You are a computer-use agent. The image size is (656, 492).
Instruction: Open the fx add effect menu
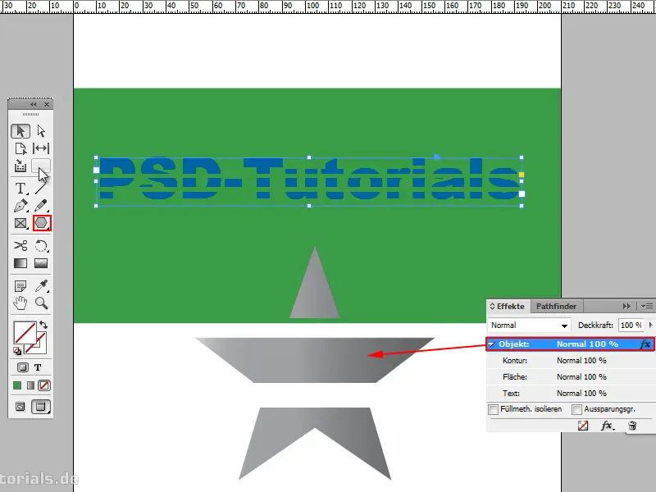pyautogui.click(x=608, y=426)
